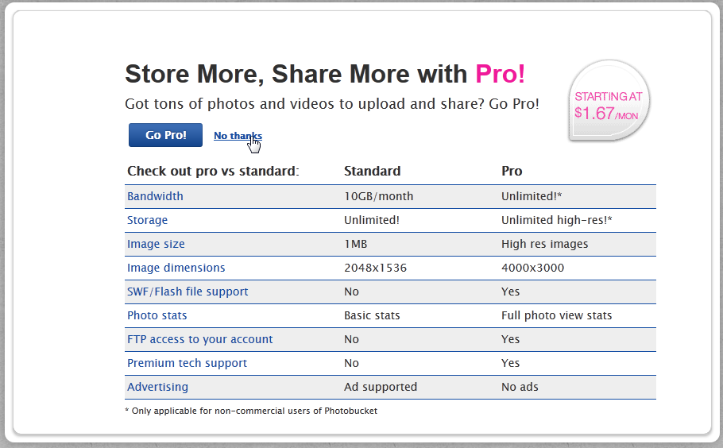Viewport: 723px width, 448px height.
Task: Click the Premium tech support label
Action: click(x=187, y=363)
